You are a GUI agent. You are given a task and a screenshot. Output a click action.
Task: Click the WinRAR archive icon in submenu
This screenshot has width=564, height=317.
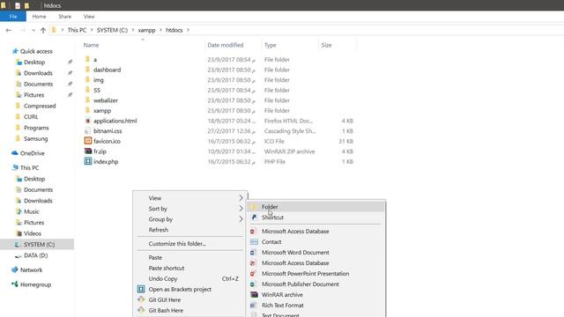point(254,294)
